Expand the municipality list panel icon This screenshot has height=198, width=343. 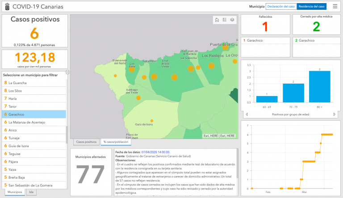(67, 72)
